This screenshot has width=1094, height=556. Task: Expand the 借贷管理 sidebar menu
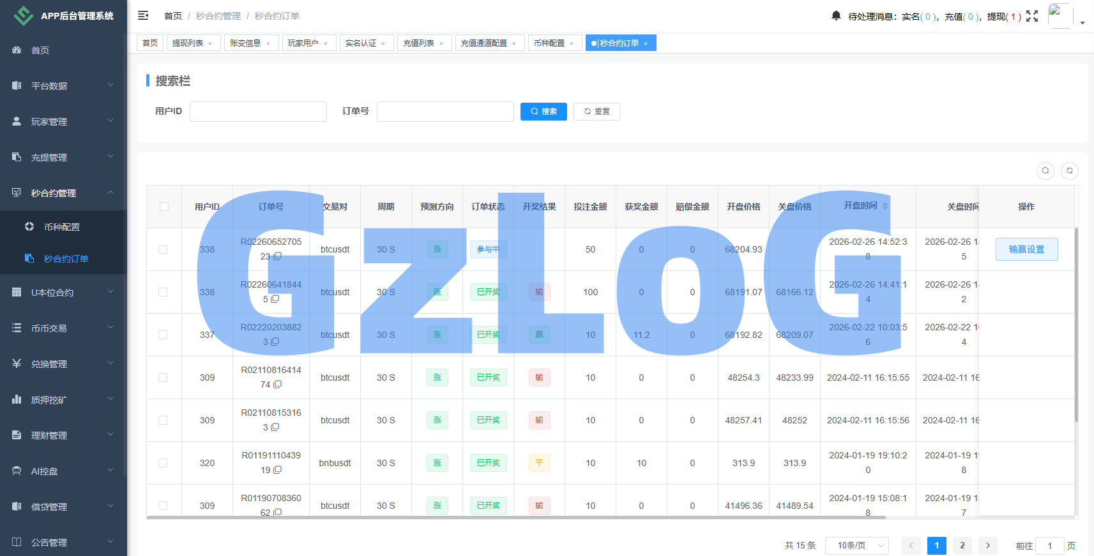[63, 506]
